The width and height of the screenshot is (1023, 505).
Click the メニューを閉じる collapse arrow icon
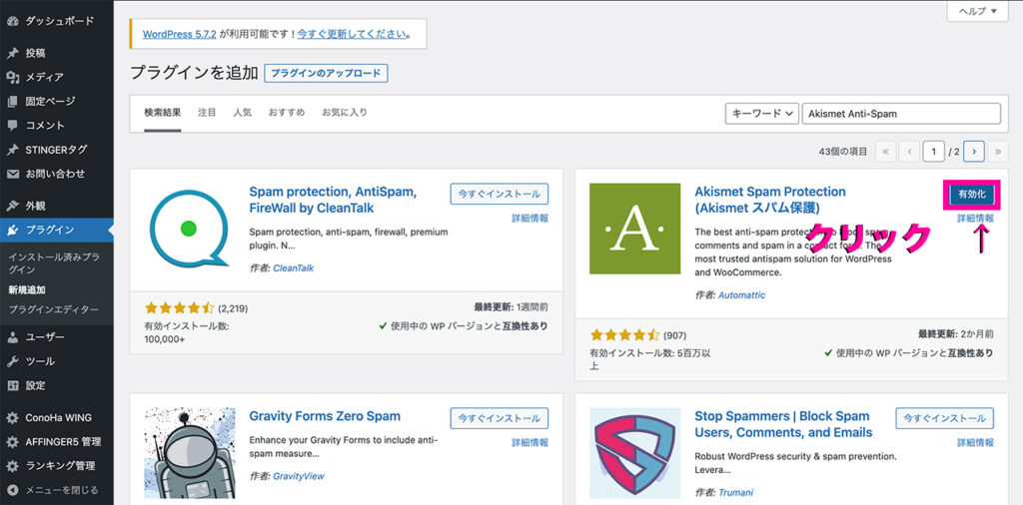pyautogui.click(x=12, y=490)
